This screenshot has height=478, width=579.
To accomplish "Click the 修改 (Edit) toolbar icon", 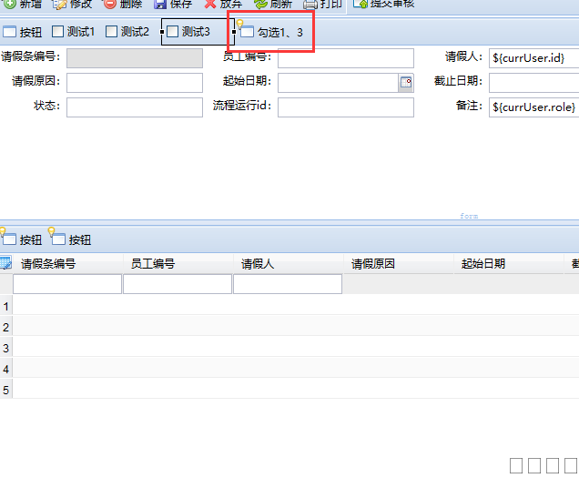I will pos(60,4).
